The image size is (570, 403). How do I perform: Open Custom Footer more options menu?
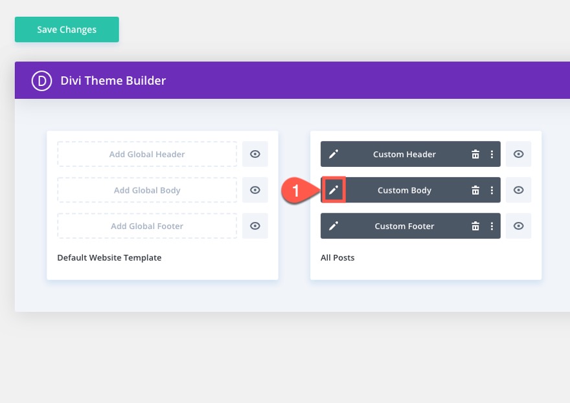pyautogui.click(x=492, y=226)
